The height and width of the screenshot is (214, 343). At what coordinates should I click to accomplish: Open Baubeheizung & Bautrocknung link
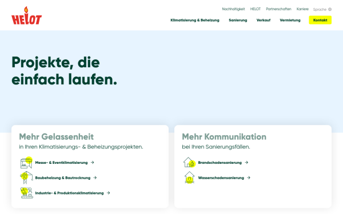[x=62, y=177]
